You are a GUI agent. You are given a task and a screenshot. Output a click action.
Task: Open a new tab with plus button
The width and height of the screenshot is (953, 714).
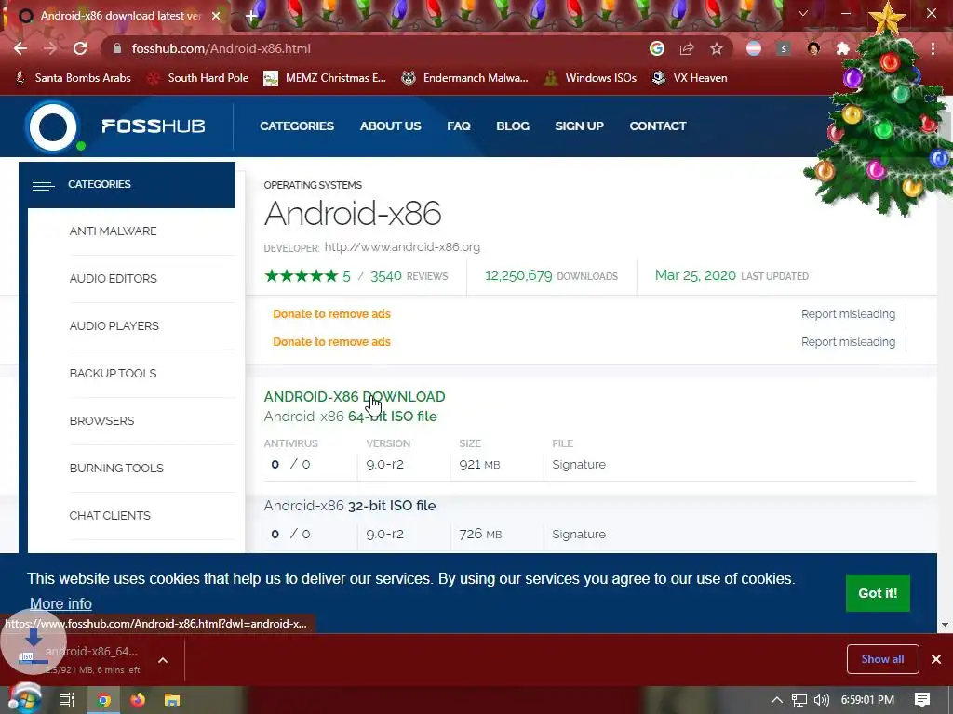coord(251,16)
